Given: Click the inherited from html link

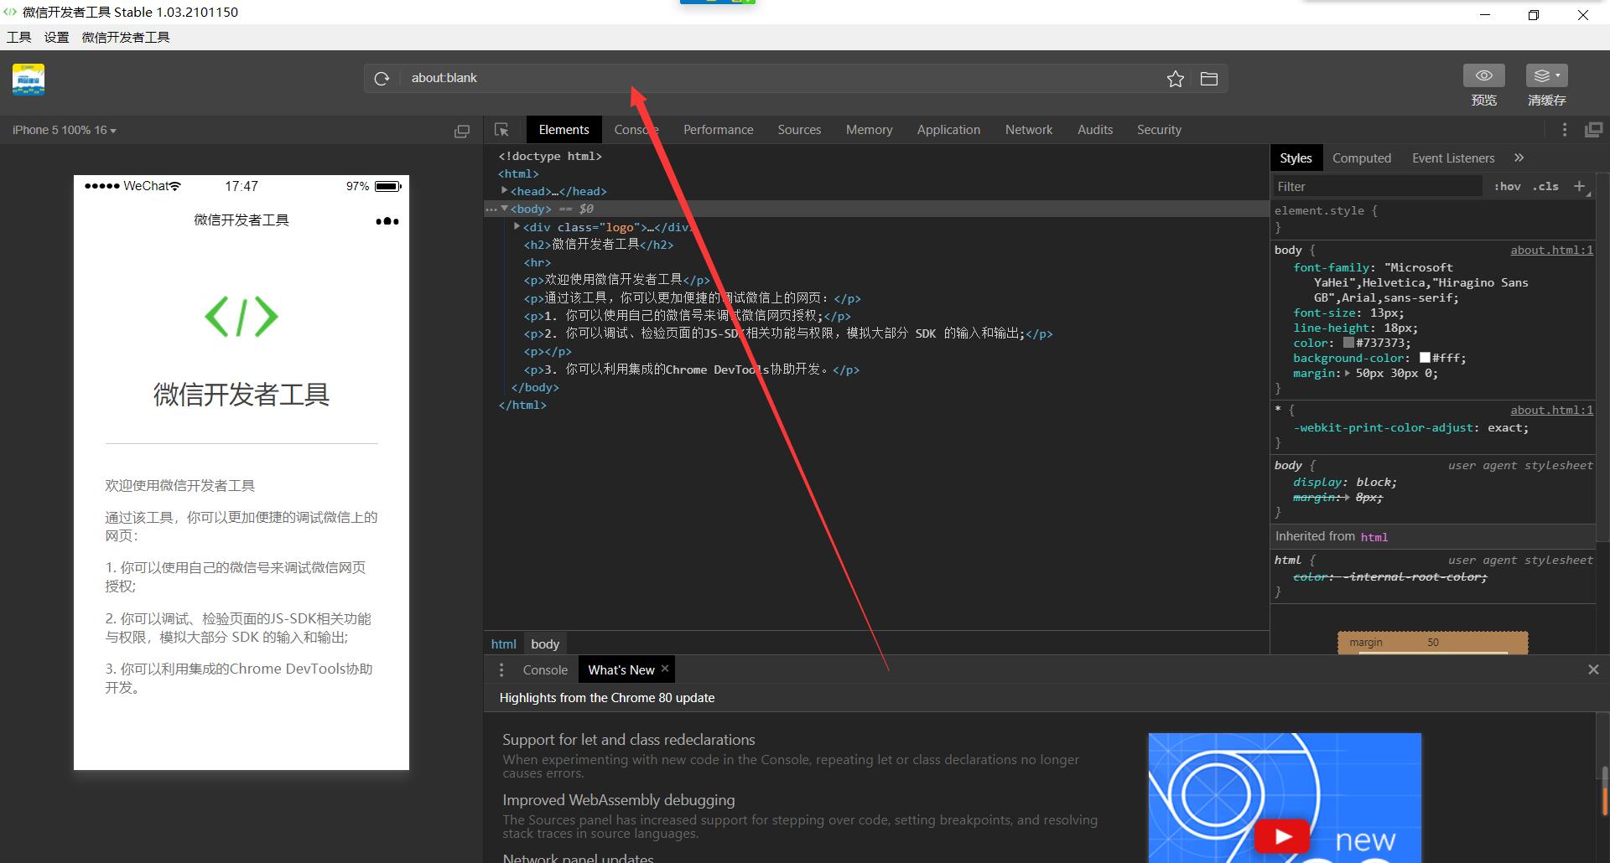Looking at the screenshot, I should (x=1374, y=537).
